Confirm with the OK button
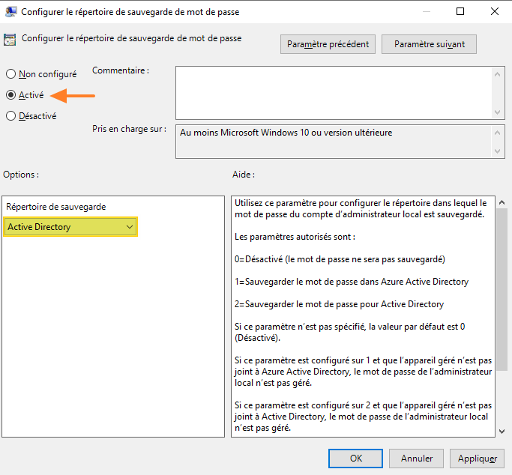The image size is (512, 475). tap(355, 459)
